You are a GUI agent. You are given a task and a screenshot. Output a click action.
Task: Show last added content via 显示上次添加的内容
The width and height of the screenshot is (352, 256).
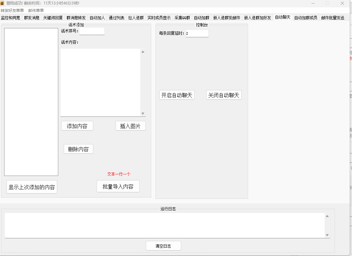pos(32,187)
